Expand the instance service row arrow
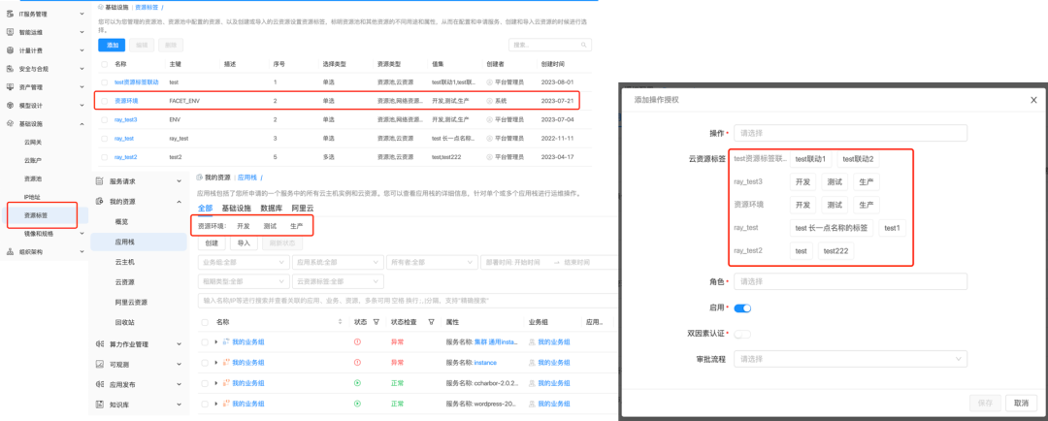The width and height of the screenshot is (1048, 421). point(215,362)
